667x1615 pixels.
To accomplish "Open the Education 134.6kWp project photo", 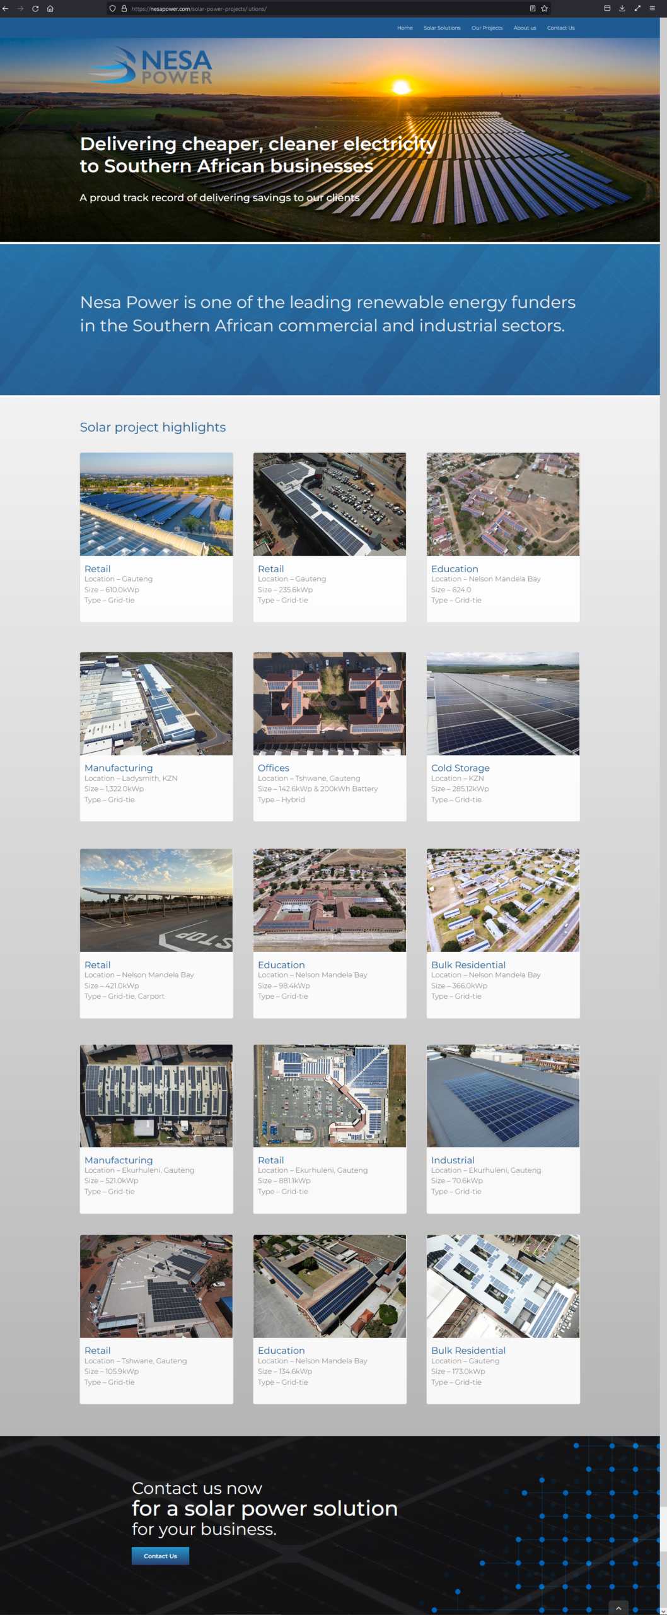I will (330, 1286).
